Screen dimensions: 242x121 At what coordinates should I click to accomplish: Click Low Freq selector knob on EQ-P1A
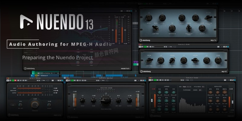point(155,28)
